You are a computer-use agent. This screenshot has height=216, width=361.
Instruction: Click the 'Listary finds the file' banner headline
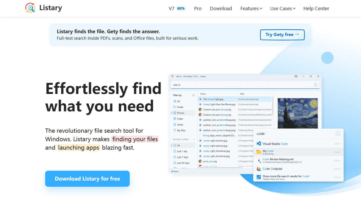[x=108, y=31]
